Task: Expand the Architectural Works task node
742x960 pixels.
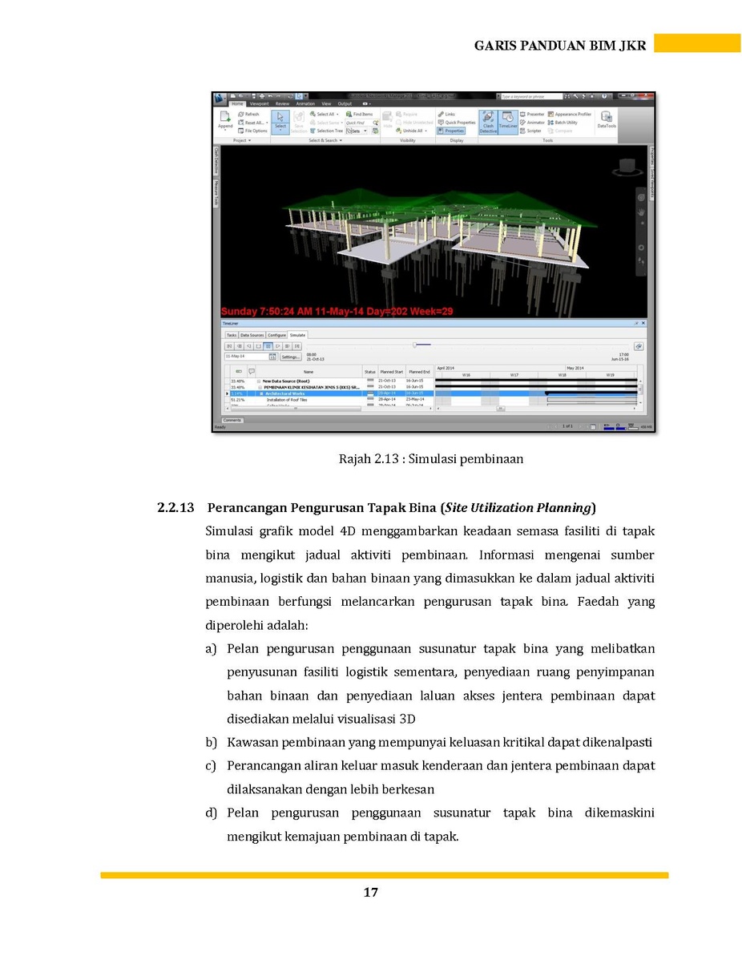Action: 261,393
